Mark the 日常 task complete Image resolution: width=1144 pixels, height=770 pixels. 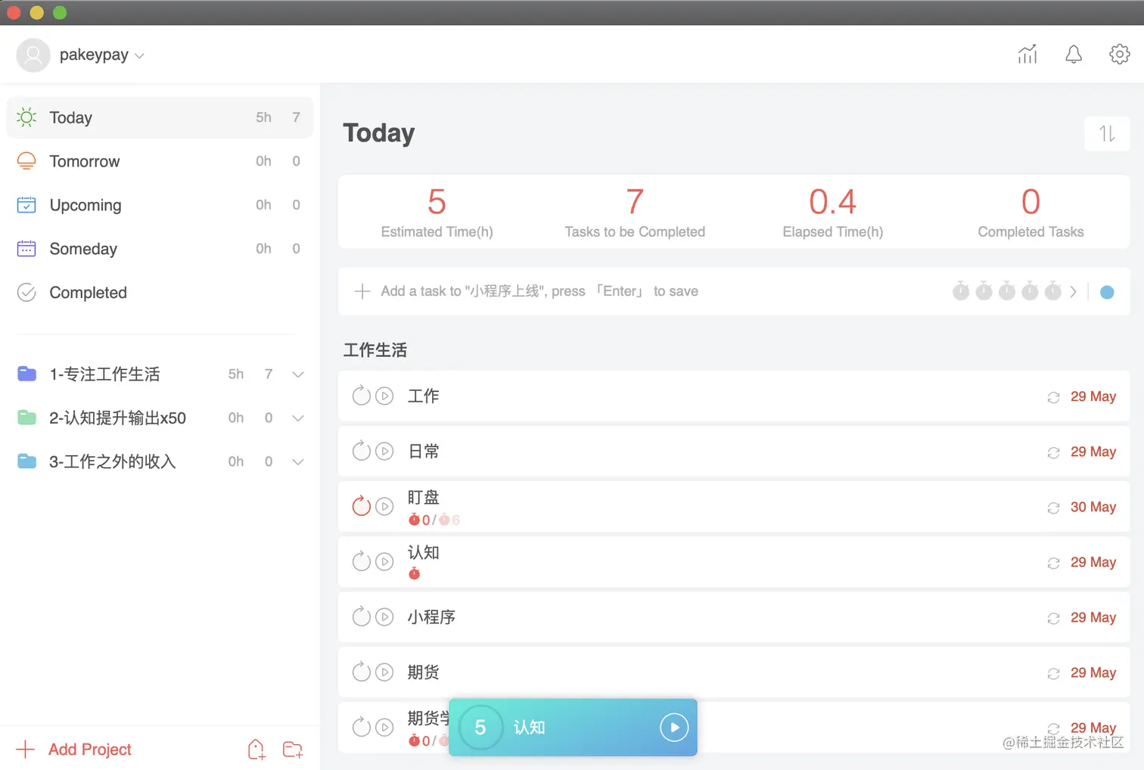(x=362, y=451)
